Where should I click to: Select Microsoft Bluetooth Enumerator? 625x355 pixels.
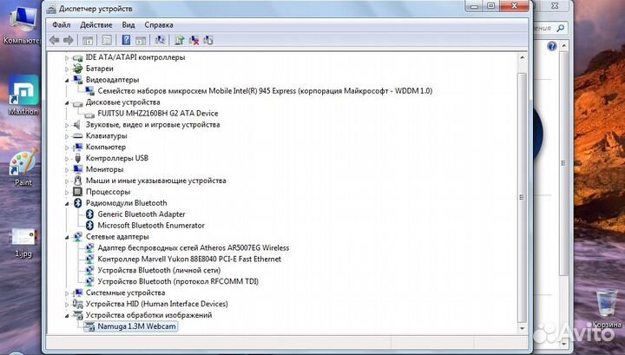click(x=151, y=225)
